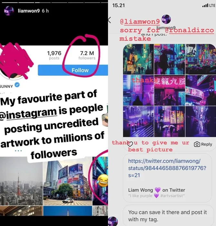216x226 pixels.
Task: Open the twitter.com/liamwong status link
Action: (x=167, y=168)
